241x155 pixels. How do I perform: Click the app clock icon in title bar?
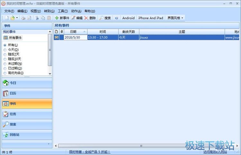click(3, 4)
